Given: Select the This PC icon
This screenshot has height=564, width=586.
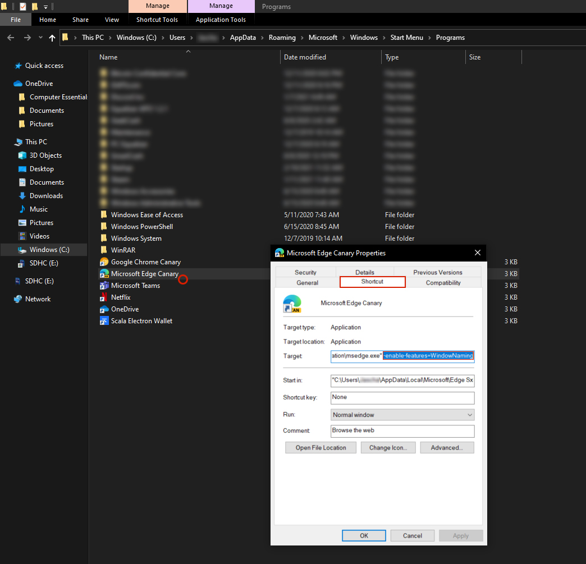Looking at the screenshot, I should (x=18, y=142).
